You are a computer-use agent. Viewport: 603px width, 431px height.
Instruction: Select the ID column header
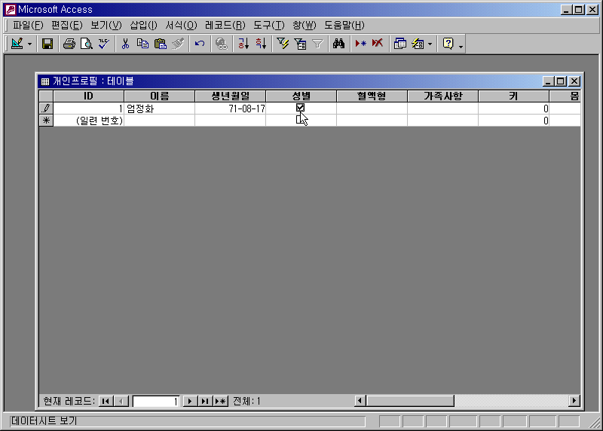tap(89, 96)
